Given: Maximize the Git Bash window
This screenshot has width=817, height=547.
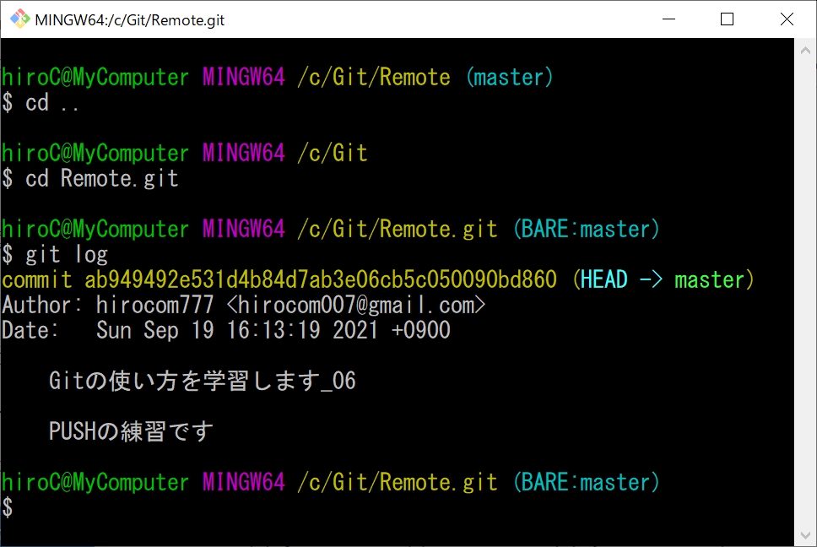Looking at the screenshot, I should coord(727,19).
